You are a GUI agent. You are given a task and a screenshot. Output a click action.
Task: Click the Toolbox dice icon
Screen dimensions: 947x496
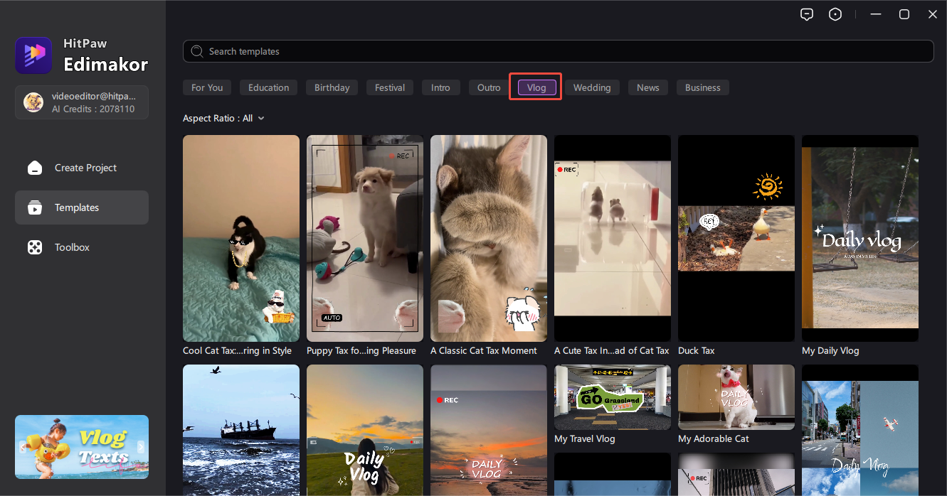[34, 247]
